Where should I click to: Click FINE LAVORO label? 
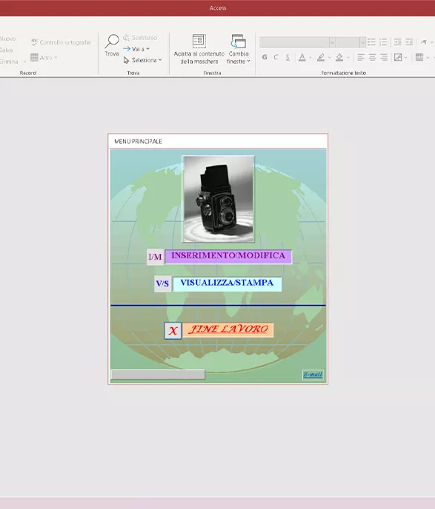point(228,329)
